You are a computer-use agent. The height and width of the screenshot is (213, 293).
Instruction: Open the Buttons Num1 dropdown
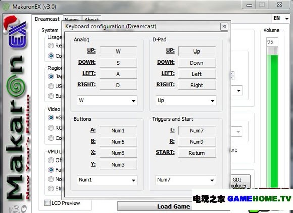[x=107, y=180]
